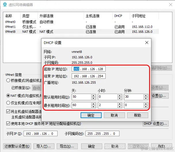Click 导入(T)... button
The width and height of the screenshot is (175, 152).
pos(44,146)
